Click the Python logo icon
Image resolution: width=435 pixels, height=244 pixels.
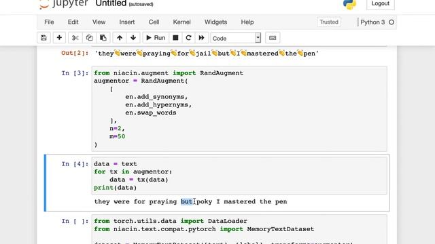[349, 4]
